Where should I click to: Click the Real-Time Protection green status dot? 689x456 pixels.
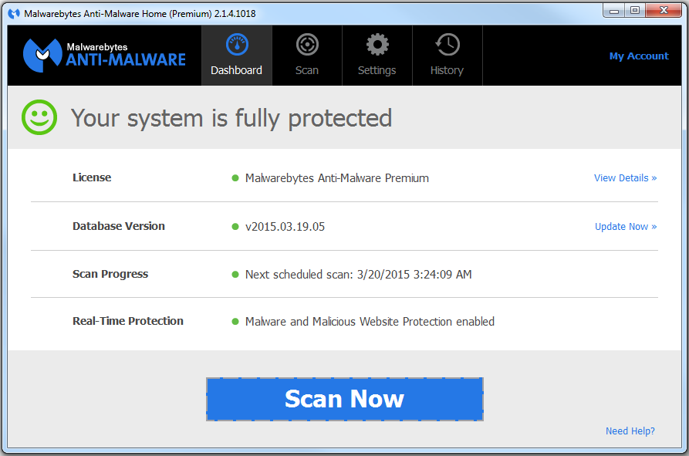(235, 322)
